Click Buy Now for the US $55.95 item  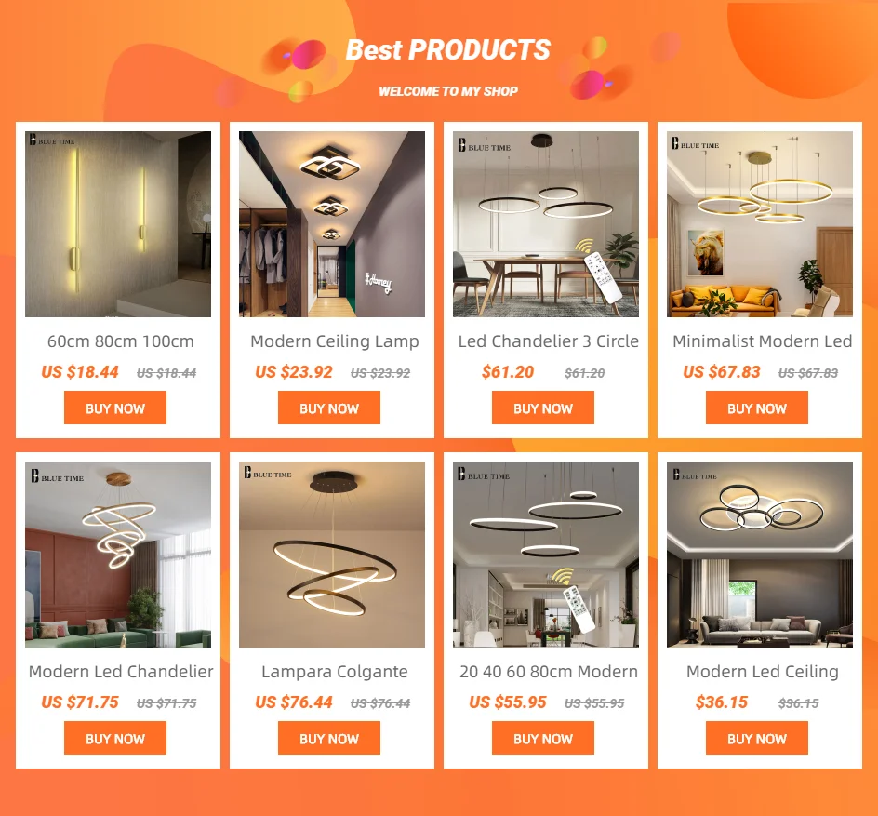[543, 738]
